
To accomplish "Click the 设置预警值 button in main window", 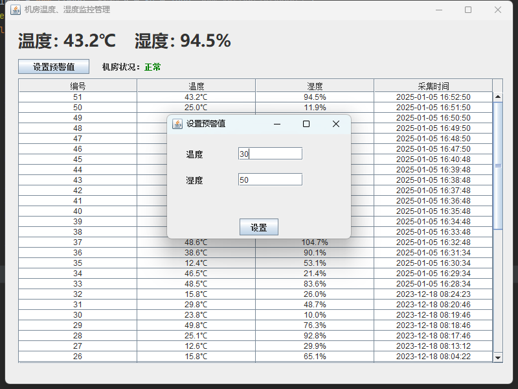I will coord(54,67).
